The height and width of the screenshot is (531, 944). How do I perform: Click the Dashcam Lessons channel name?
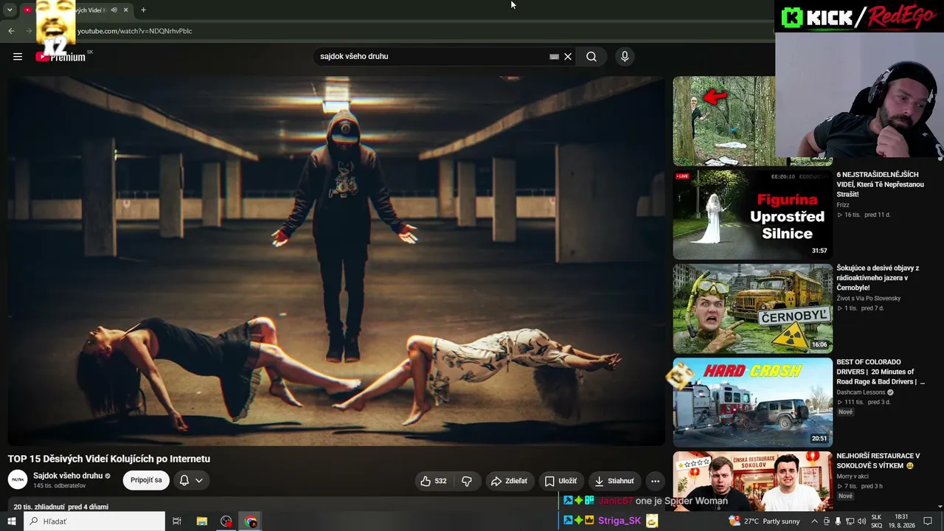[x=861, y=392]
